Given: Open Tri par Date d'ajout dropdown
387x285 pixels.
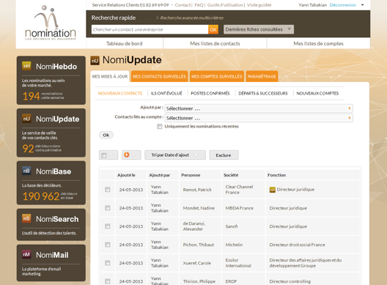Looking at the screenshot, I should pyautogui.click(x=175, y=155).
